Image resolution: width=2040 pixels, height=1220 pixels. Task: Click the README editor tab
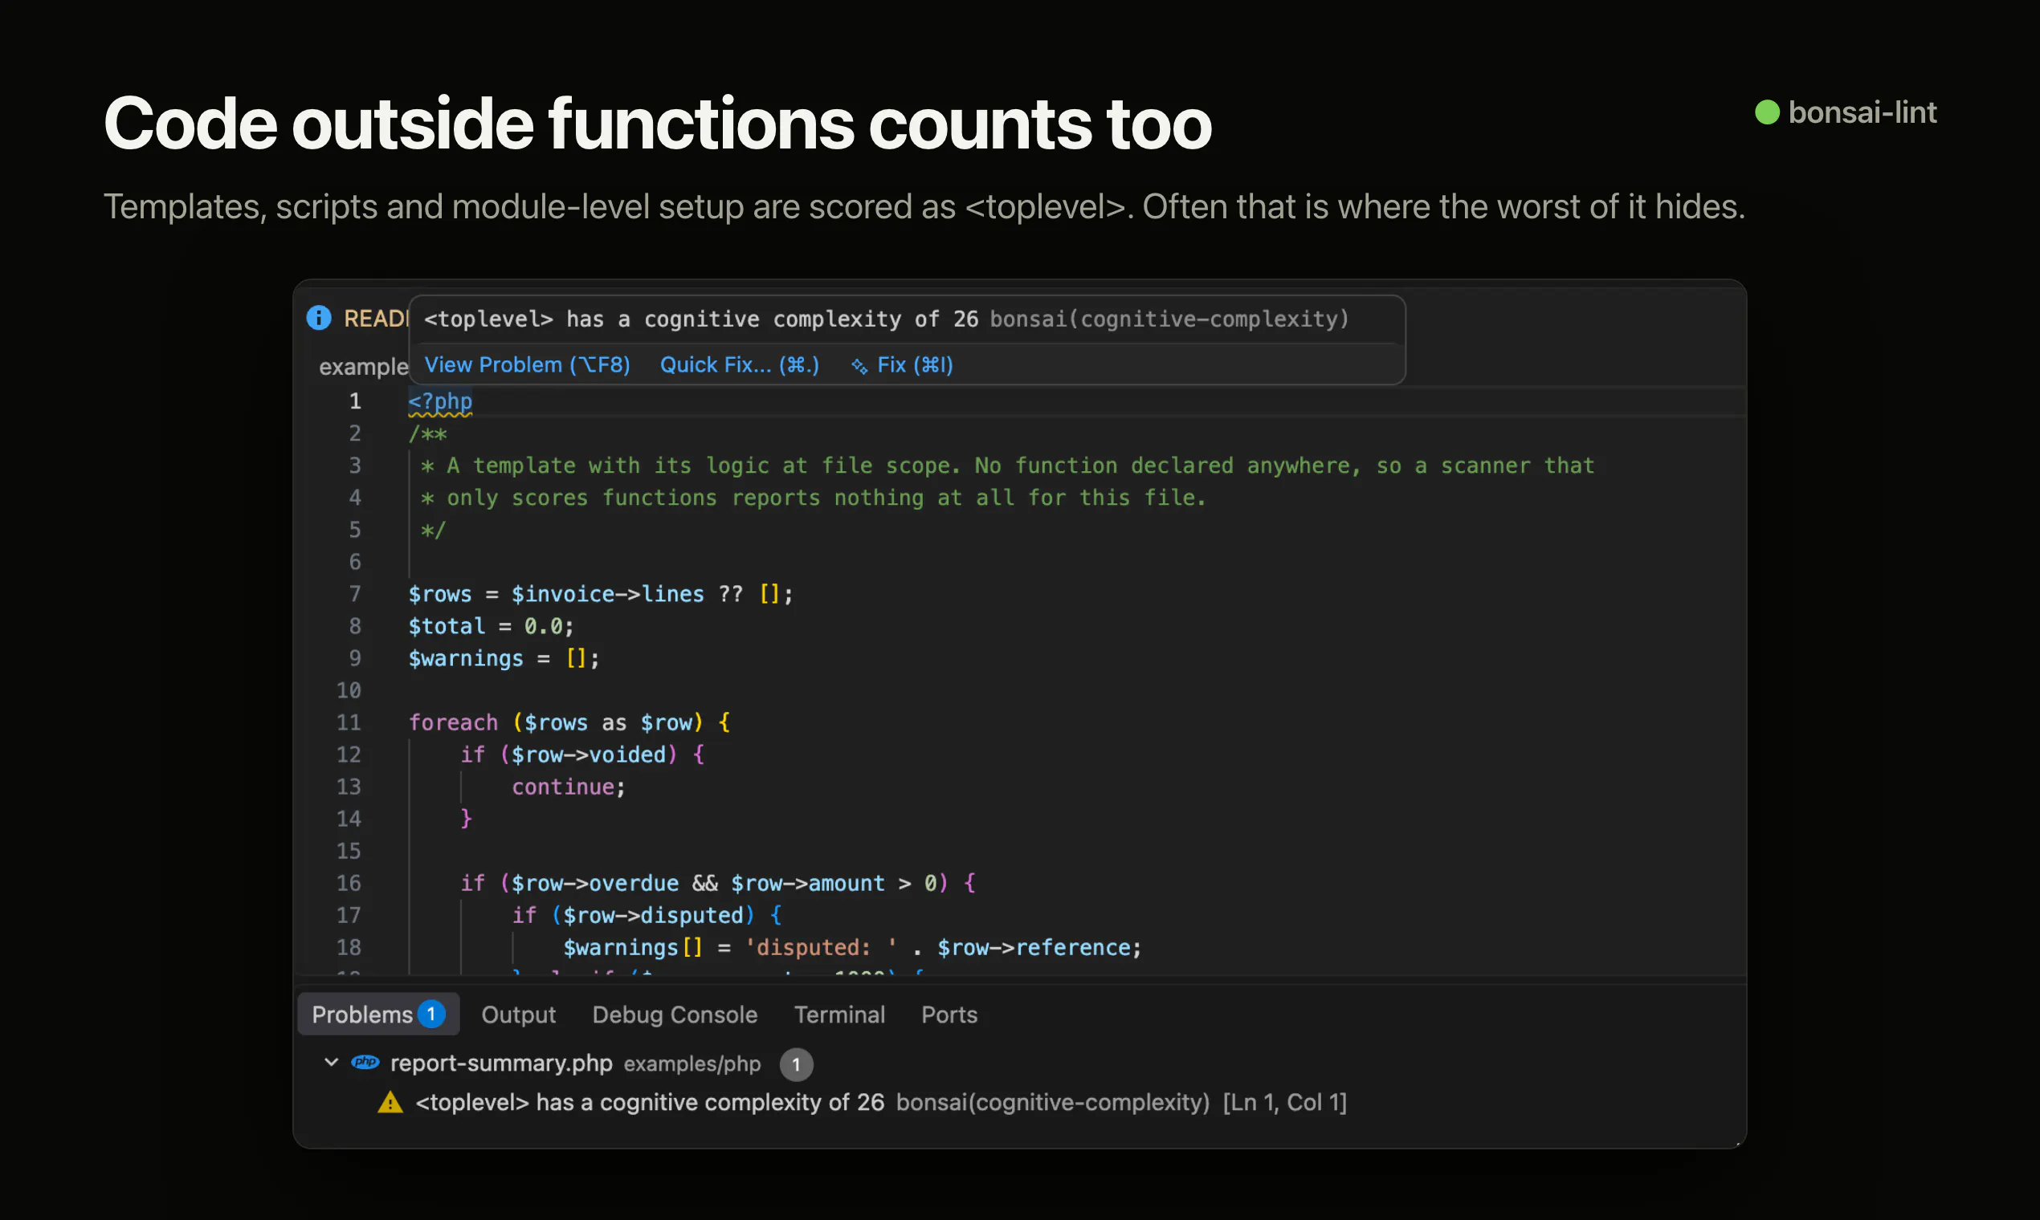click(375, 318)
